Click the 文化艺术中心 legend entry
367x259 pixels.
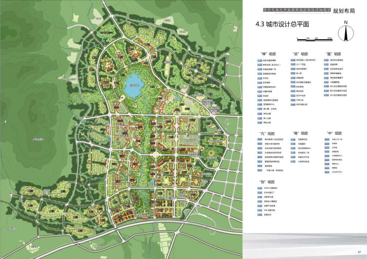(337, 172)
